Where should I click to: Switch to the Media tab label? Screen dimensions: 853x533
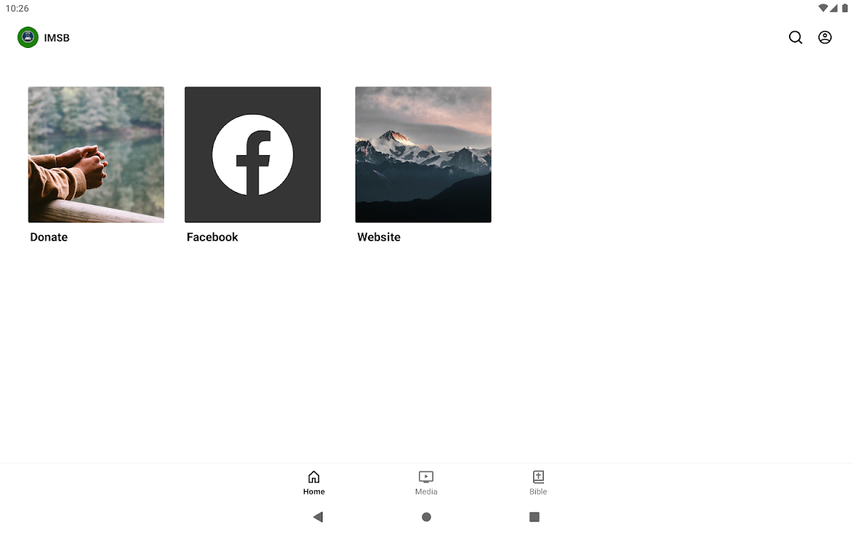click(426, 492)
